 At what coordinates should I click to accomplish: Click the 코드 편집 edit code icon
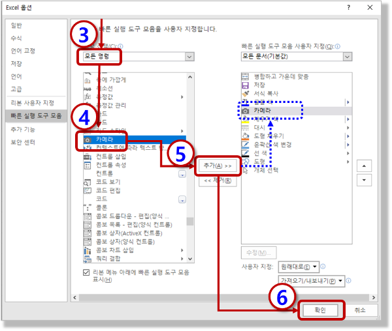88,191
